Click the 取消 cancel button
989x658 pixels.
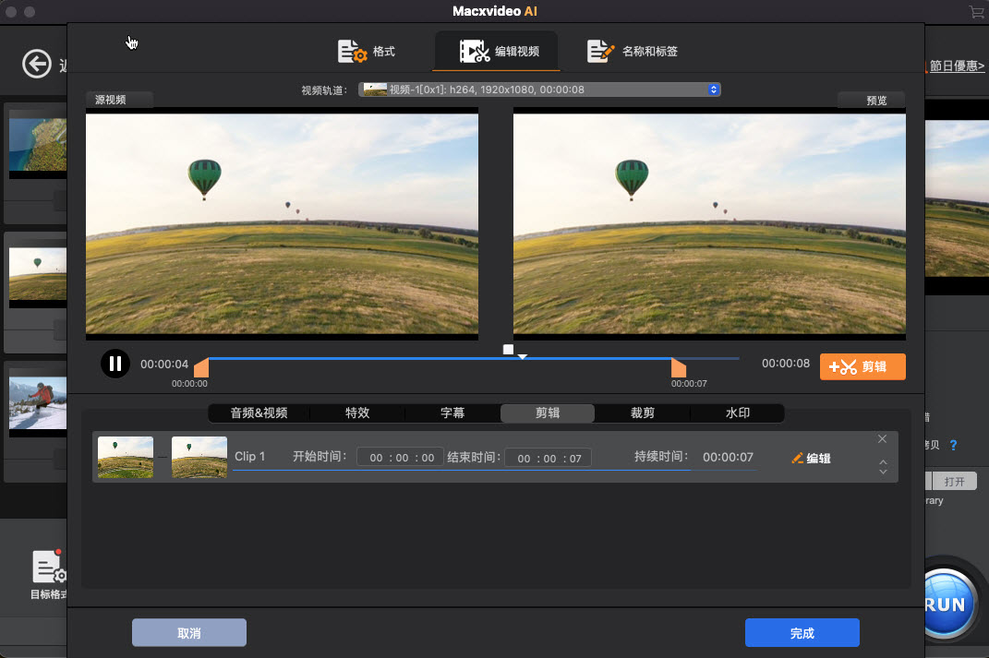[189, 633]
